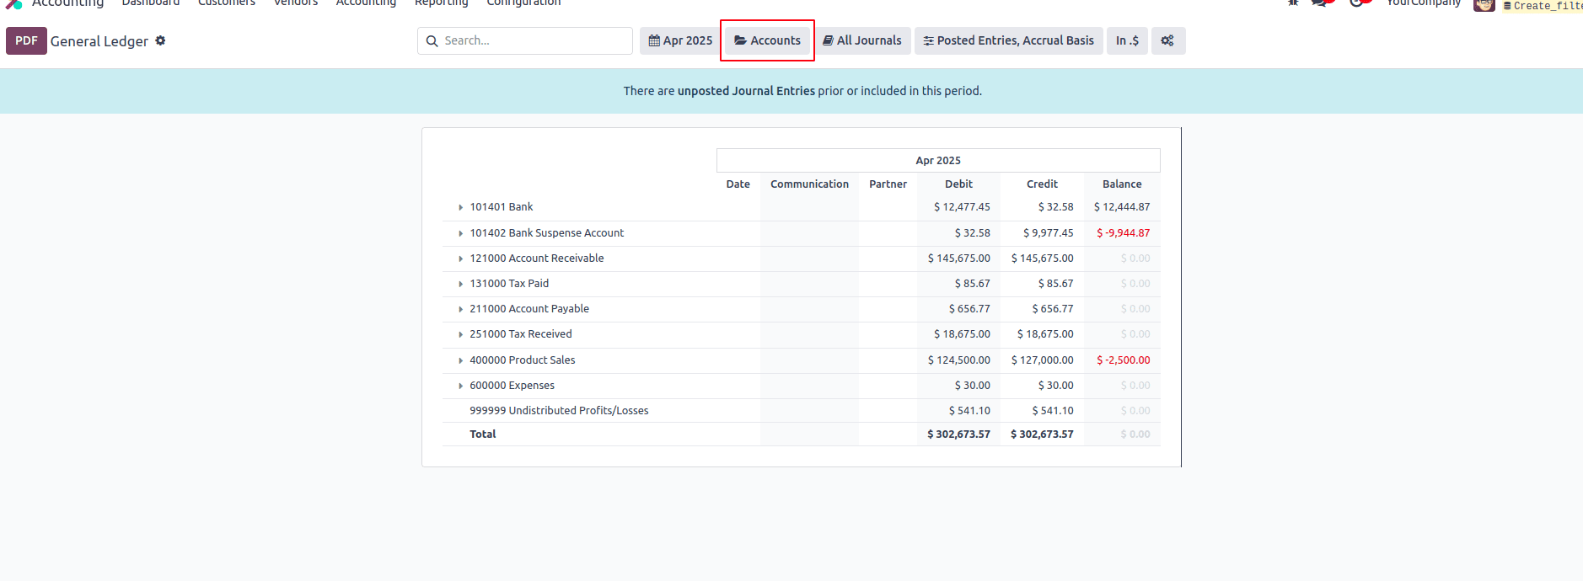Click the Communication column header

coord(809,184)
